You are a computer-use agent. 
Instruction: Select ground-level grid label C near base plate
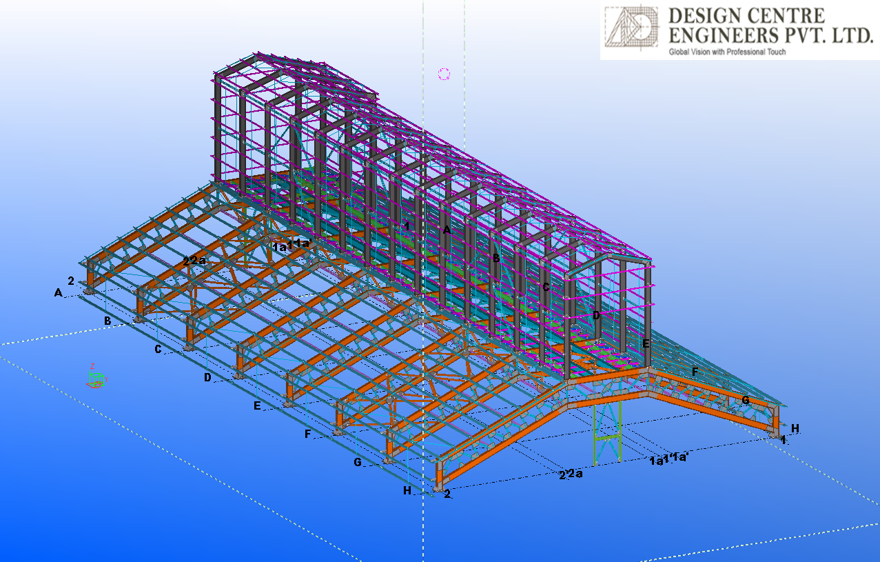coord(158,350)
